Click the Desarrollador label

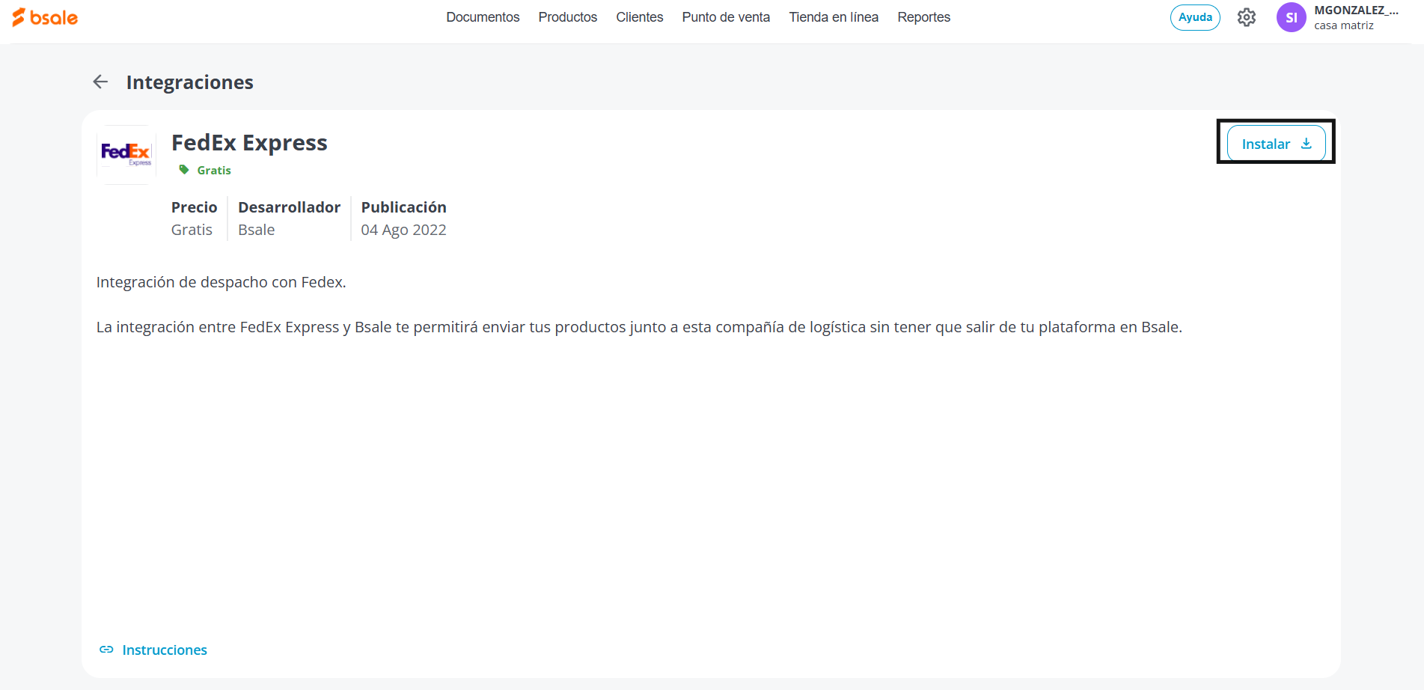[289, 207]
